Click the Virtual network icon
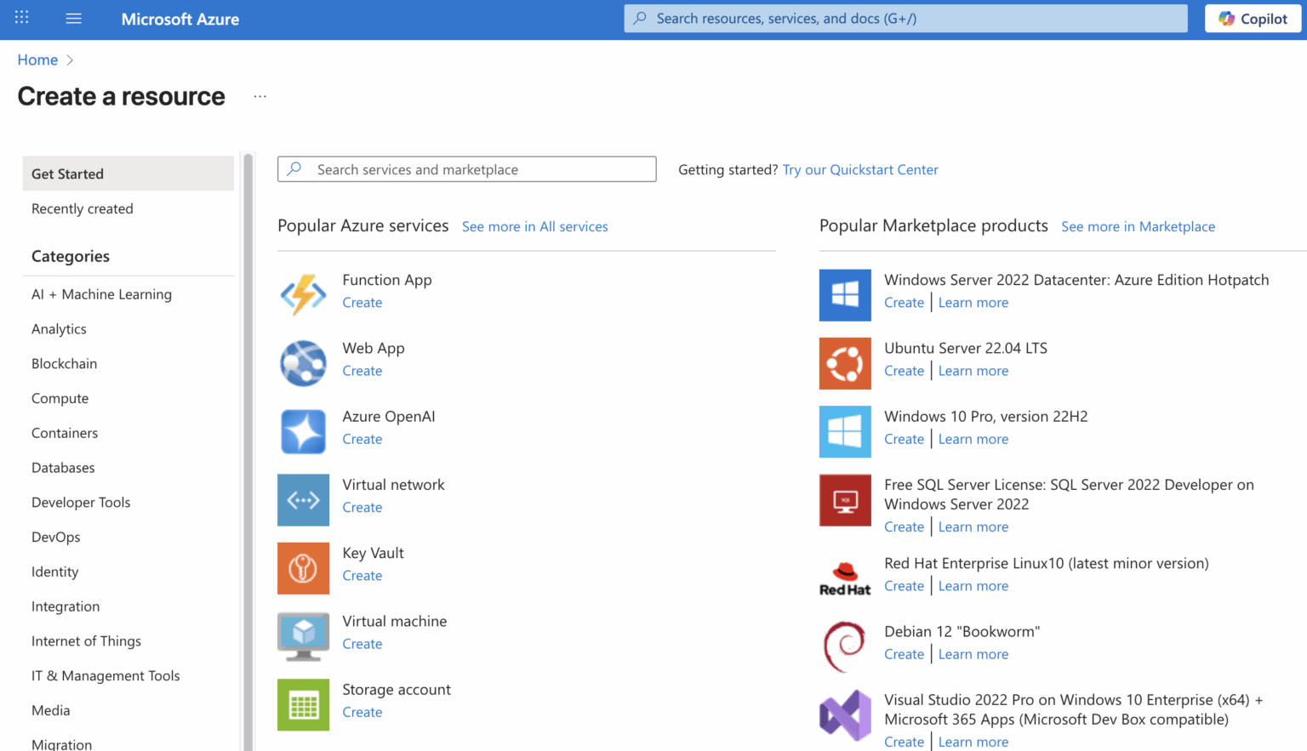Image resolution: width=1307 pixels, height=751 pixels. coord(303,500)
